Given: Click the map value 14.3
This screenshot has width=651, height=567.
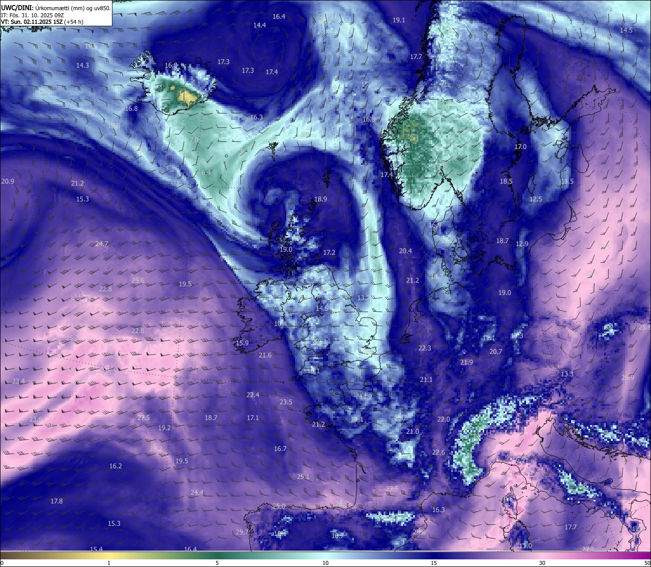Looking at the screenshot, I should [82, 65].
